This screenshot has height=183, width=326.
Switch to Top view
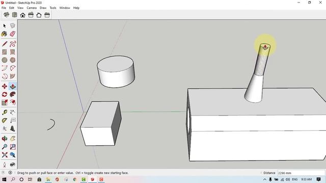pyautogui.click(x=15, y=15)
